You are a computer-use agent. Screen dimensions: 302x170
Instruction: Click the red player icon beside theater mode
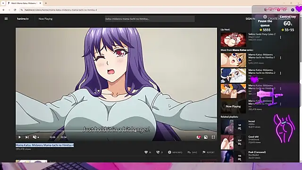pyautogui.click(x=198, y=137)
